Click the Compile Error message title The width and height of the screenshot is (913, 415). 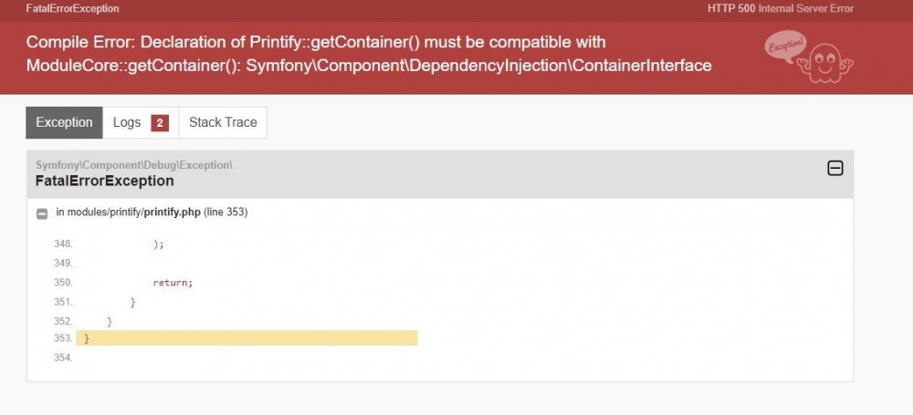[369, 54]
